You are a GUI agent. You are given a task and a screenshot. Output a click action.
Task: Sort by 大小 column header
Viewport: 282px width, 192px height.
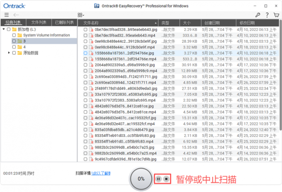[x=190, y=23]
